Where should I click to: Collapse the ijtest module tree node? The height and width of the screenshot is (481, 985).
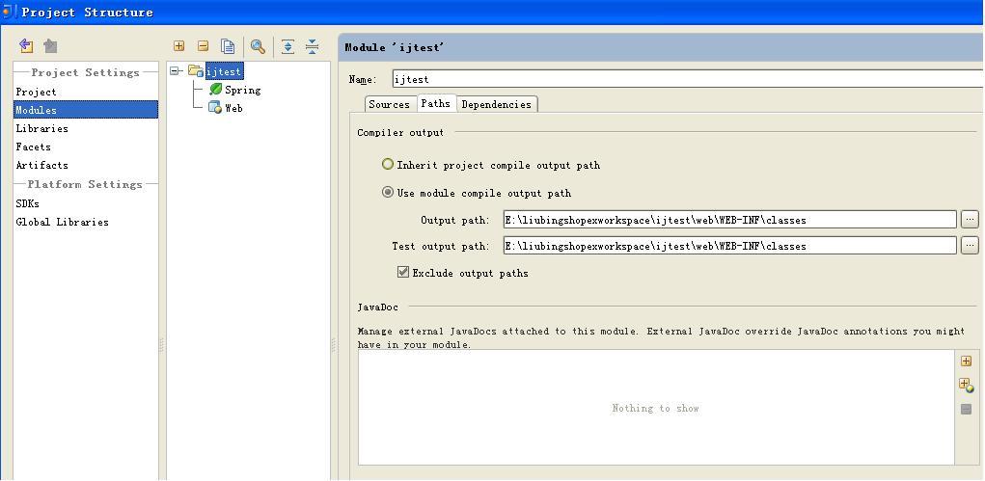176,71
